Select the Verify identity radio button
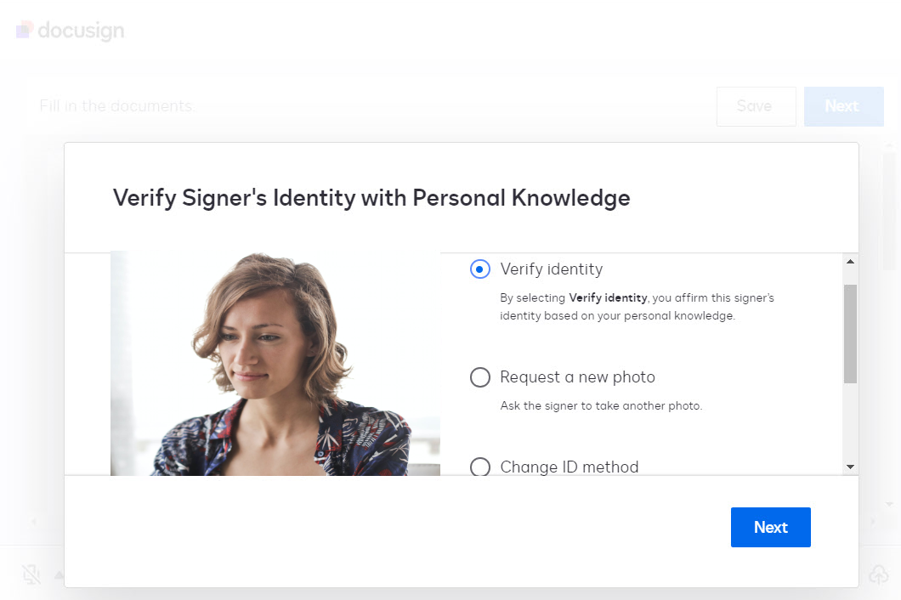901x600 pixels. pyautogui.click(x=480, y=269)
